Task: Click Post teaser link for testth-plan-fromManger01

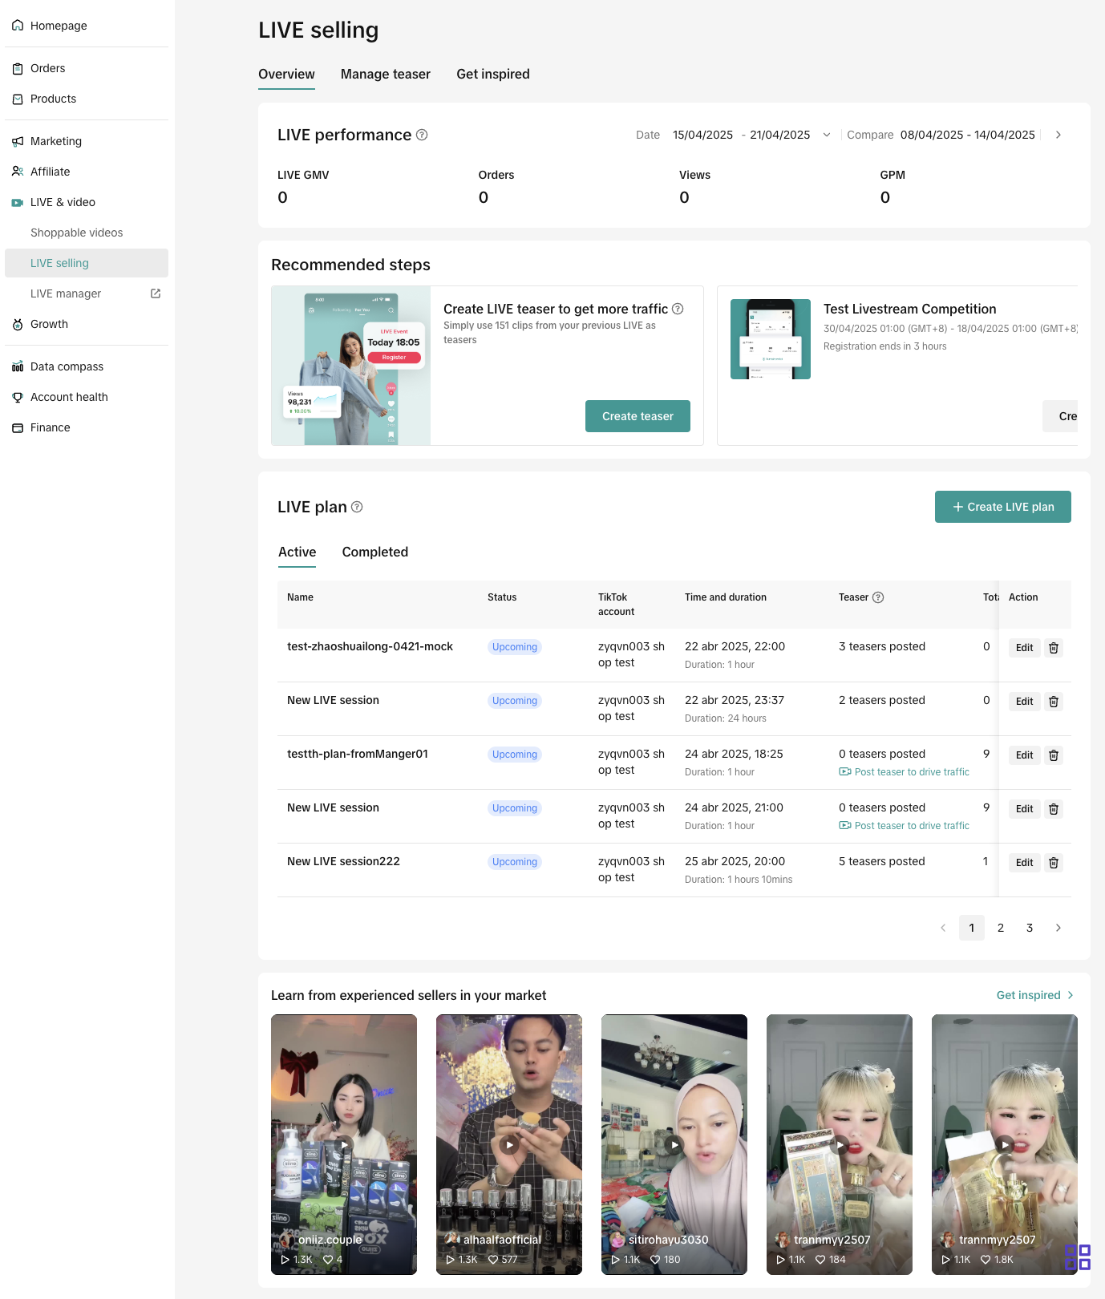Action: [905, 772]
